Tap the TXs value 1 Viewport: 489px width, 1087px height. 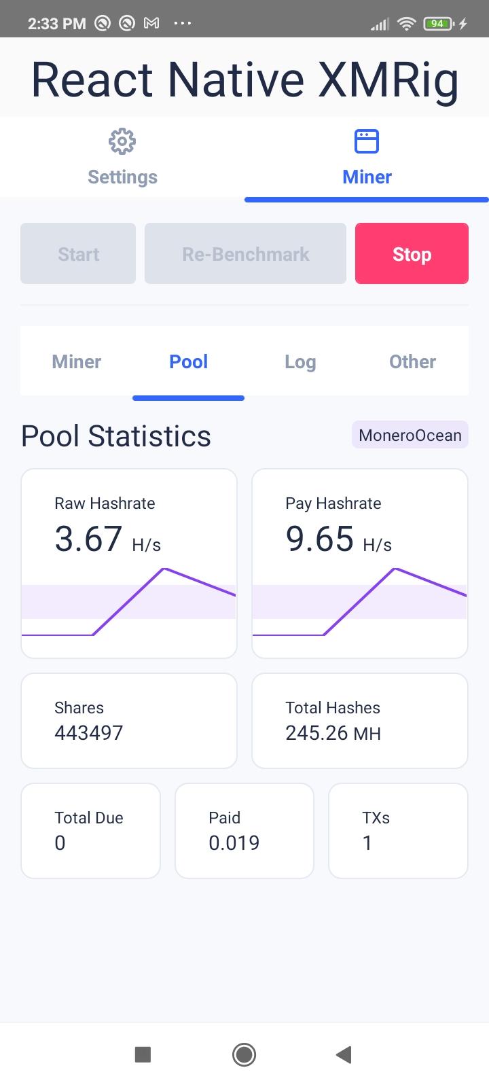pyautogui.click(x=367, y=842)
